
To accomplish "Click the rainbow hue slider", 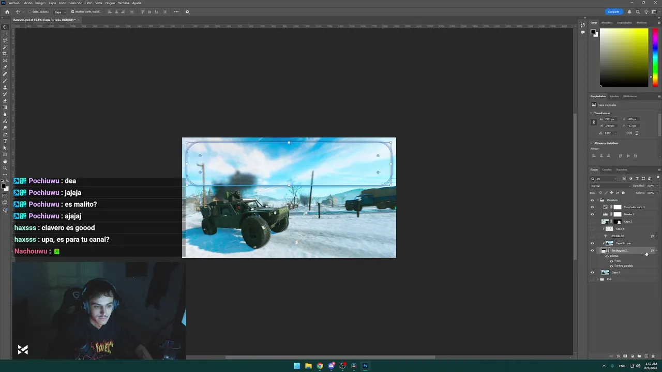I will [x=655, y=57].
